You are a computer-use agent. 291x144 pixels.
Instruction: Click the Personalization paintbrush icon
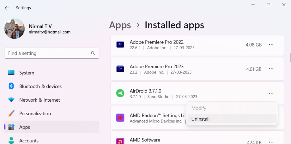[x=11, y=113]
